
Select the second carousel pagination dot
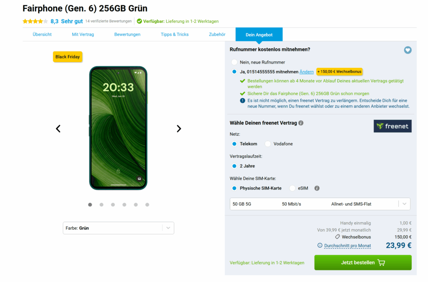click(x=101, y=205)
